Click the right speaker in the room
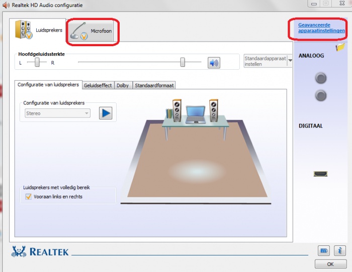352x272 pixels. click(x=214, y=110)
